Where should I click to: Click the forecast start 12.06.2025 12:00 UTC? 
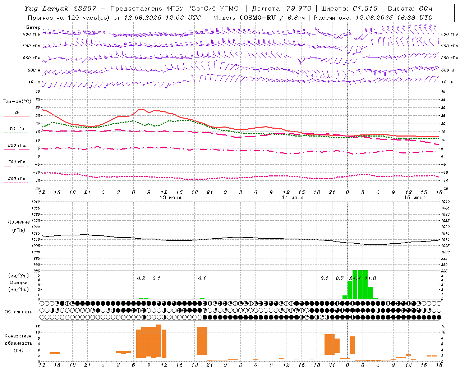162,18
